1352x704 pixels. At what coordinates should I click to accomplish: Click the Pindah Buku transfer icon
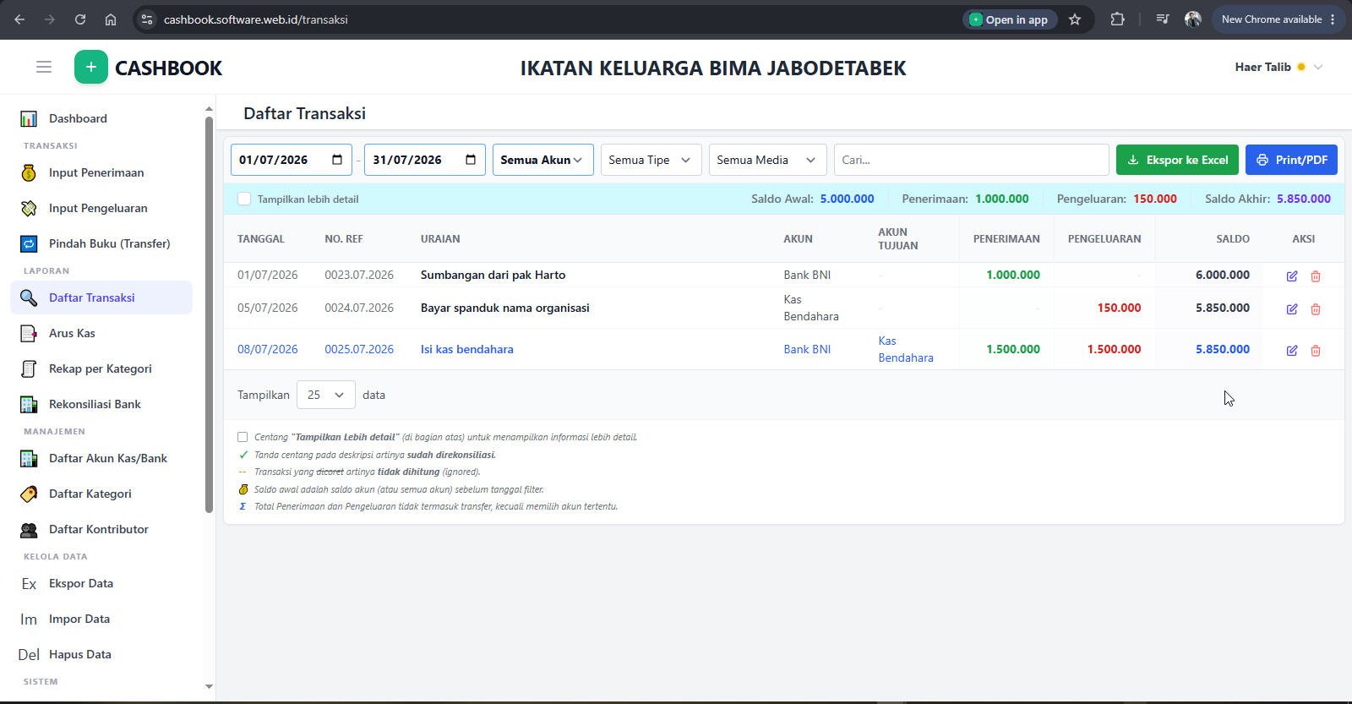pyautogui.click(x=29, y=244)
